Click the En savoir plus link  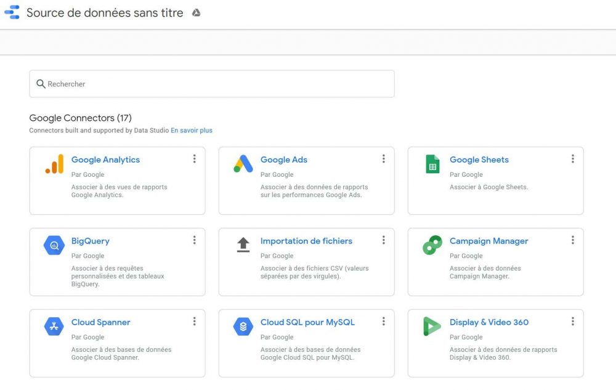pos(192,130)
